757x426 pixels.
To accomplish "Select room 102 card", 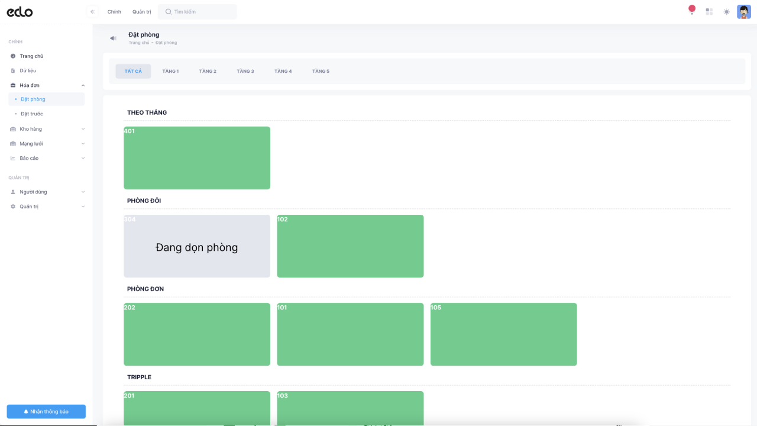I will [x=350, y=246].
